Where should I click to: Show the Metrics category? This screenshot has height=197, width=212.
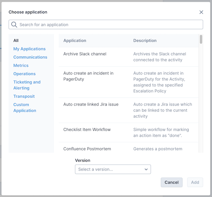(x=21, y=65)
